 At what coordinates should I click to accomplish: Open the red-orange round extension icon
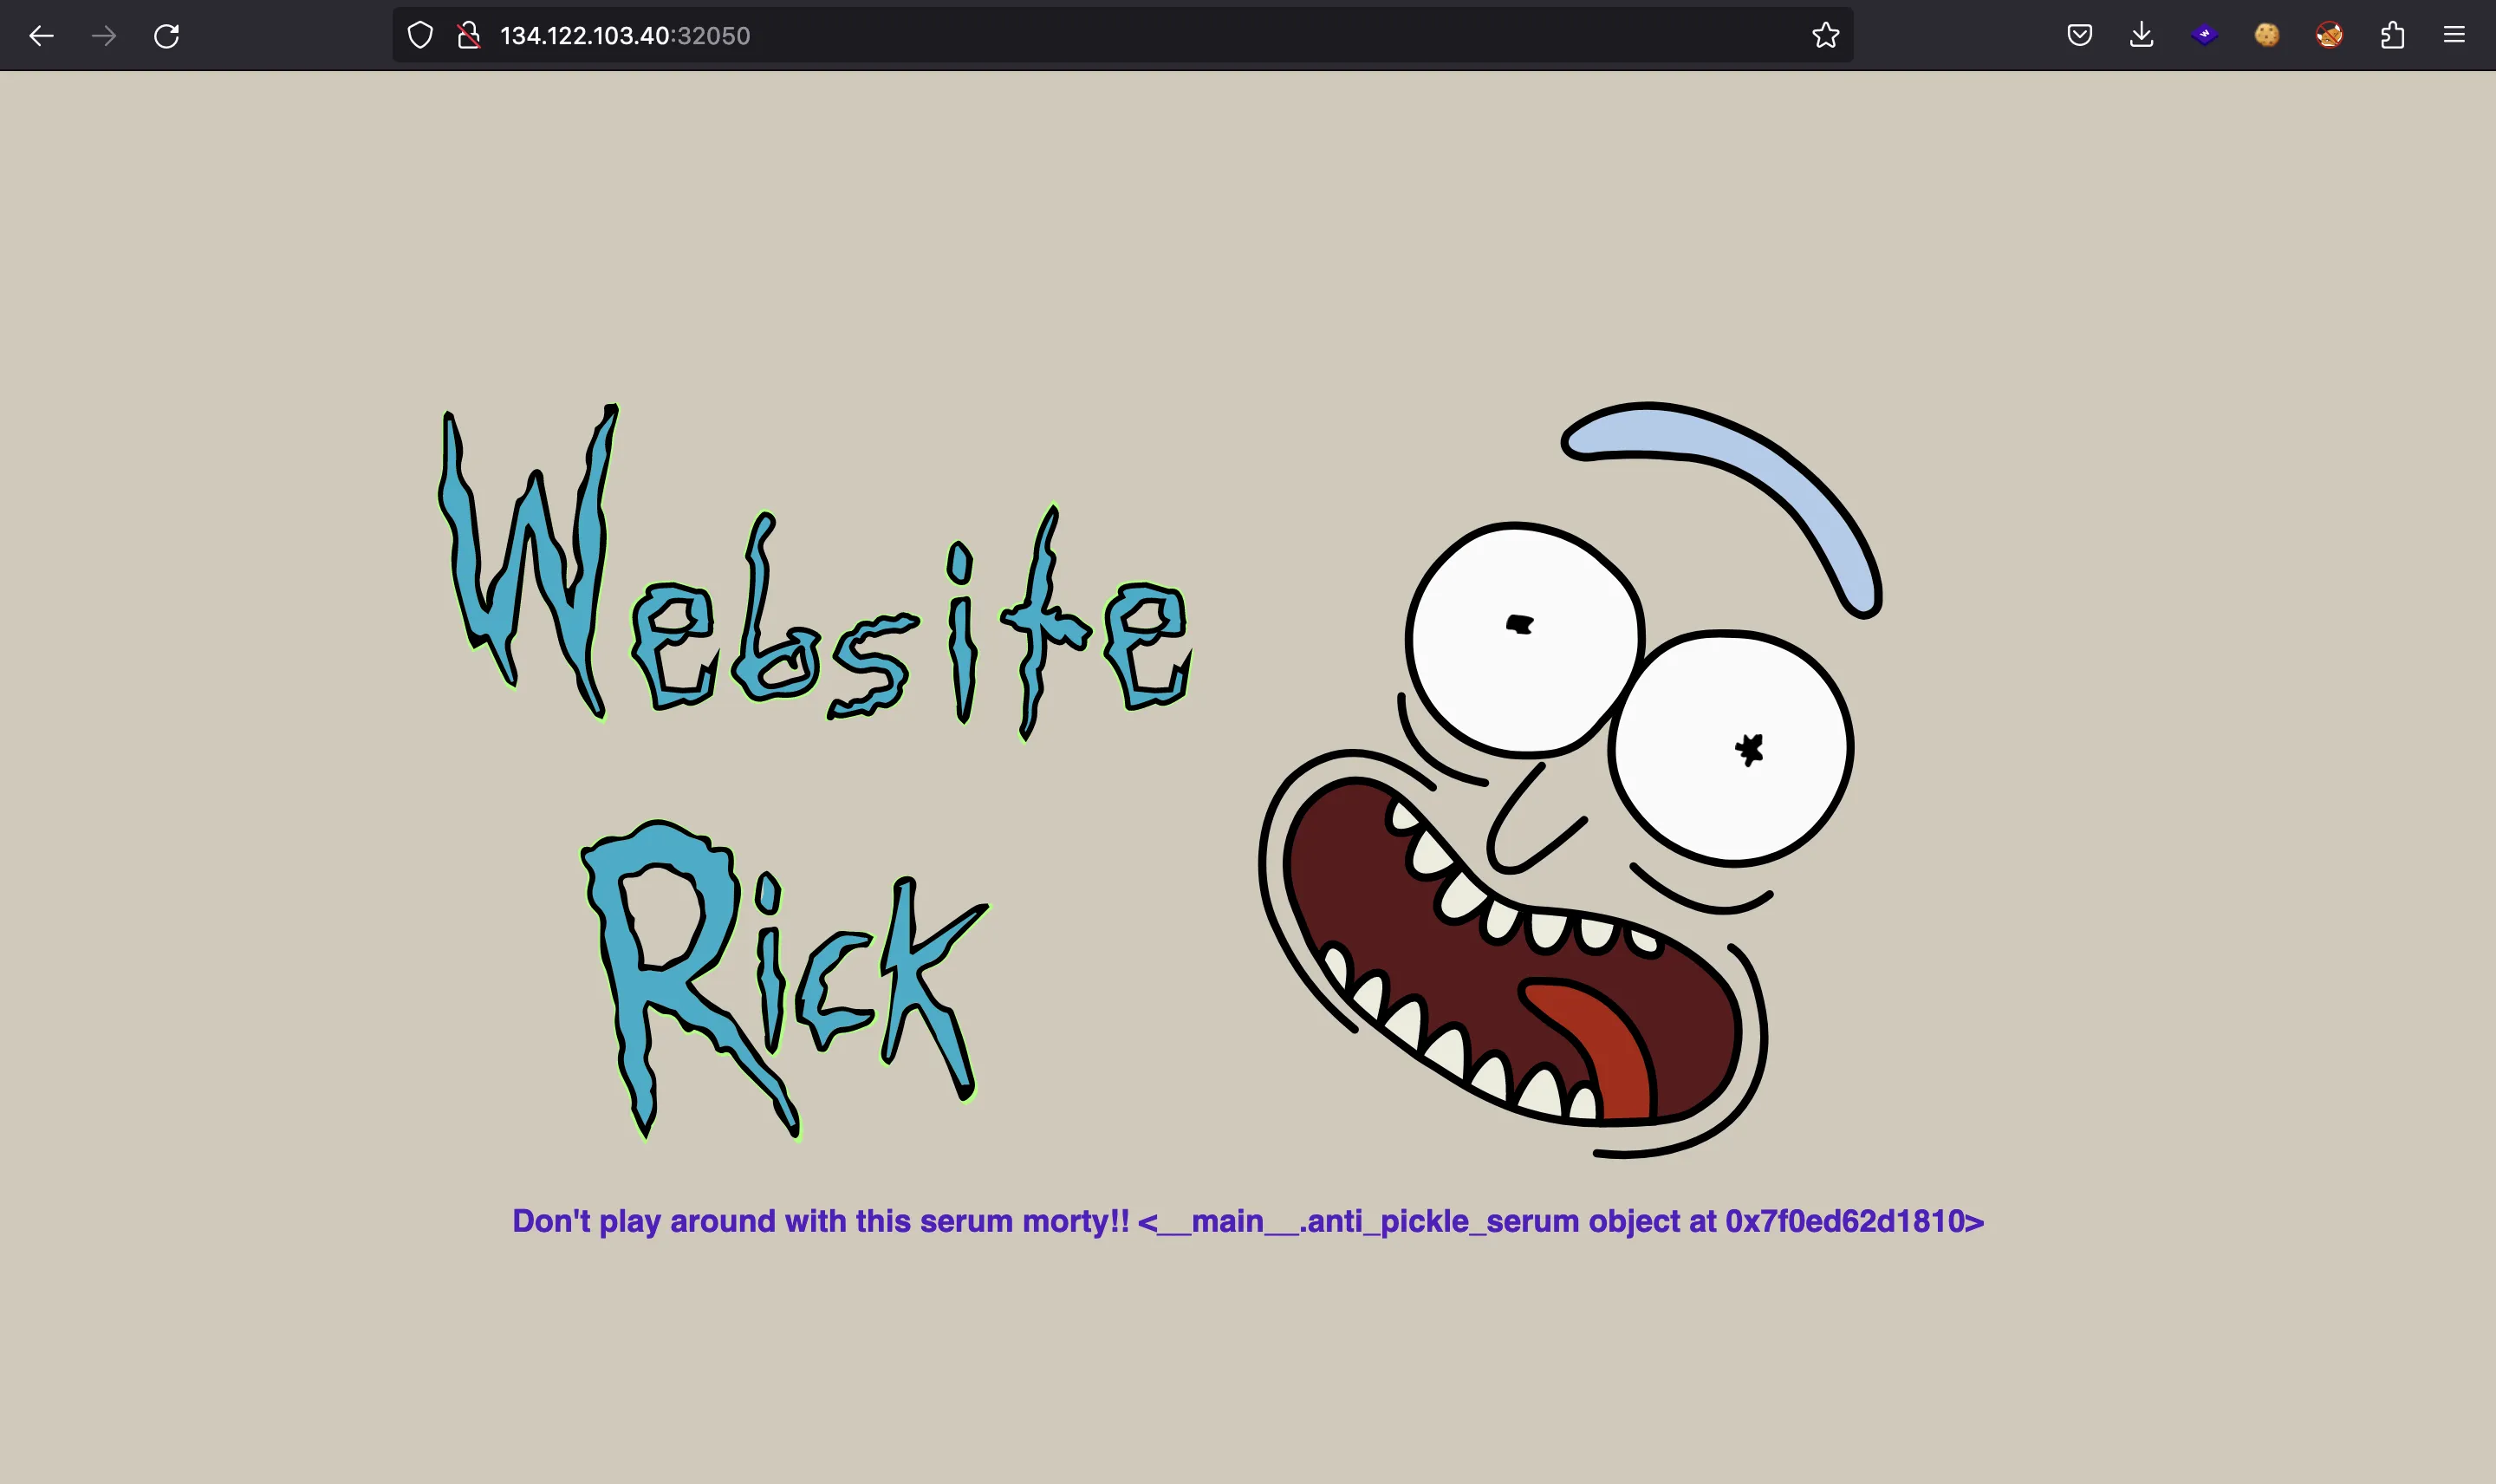tap(2329, 36)
